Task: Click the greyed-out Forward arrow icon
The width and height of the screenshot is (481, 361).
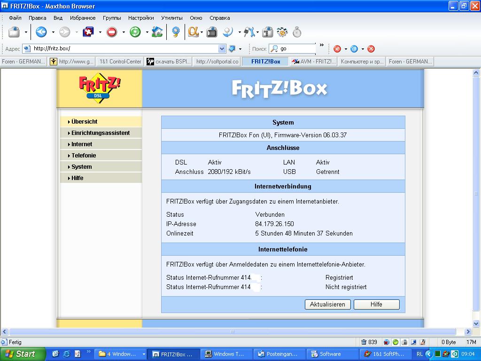Action: click(64, 32)
